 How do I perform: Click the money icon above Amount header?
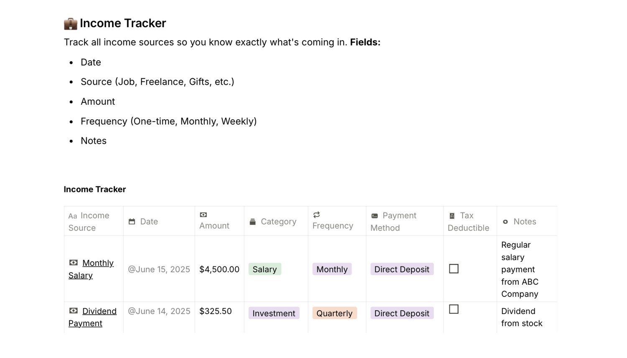(203, 215)
